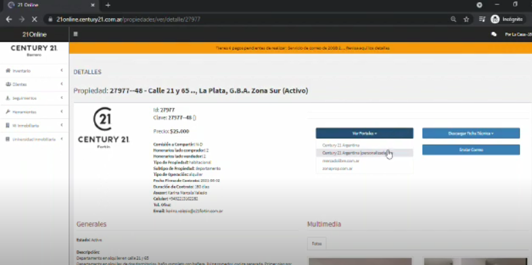532x265 pixels.
Task: Click the Century 21 sidebar logo
Action: coord(35,50)
